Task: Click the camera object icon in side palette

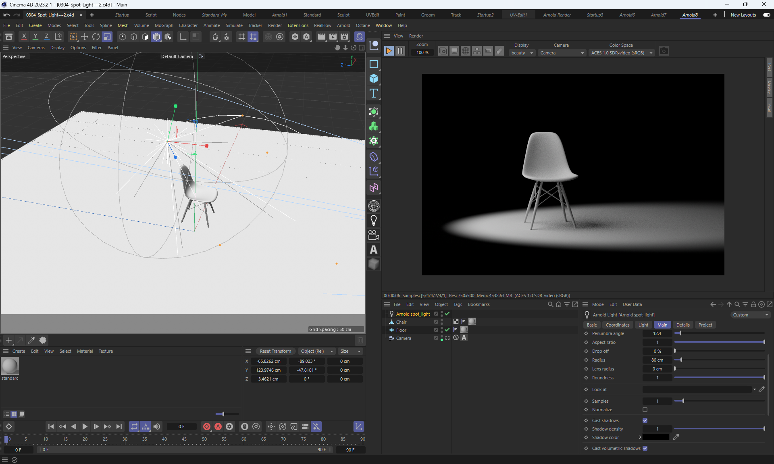Action: [x=374, y=235]
